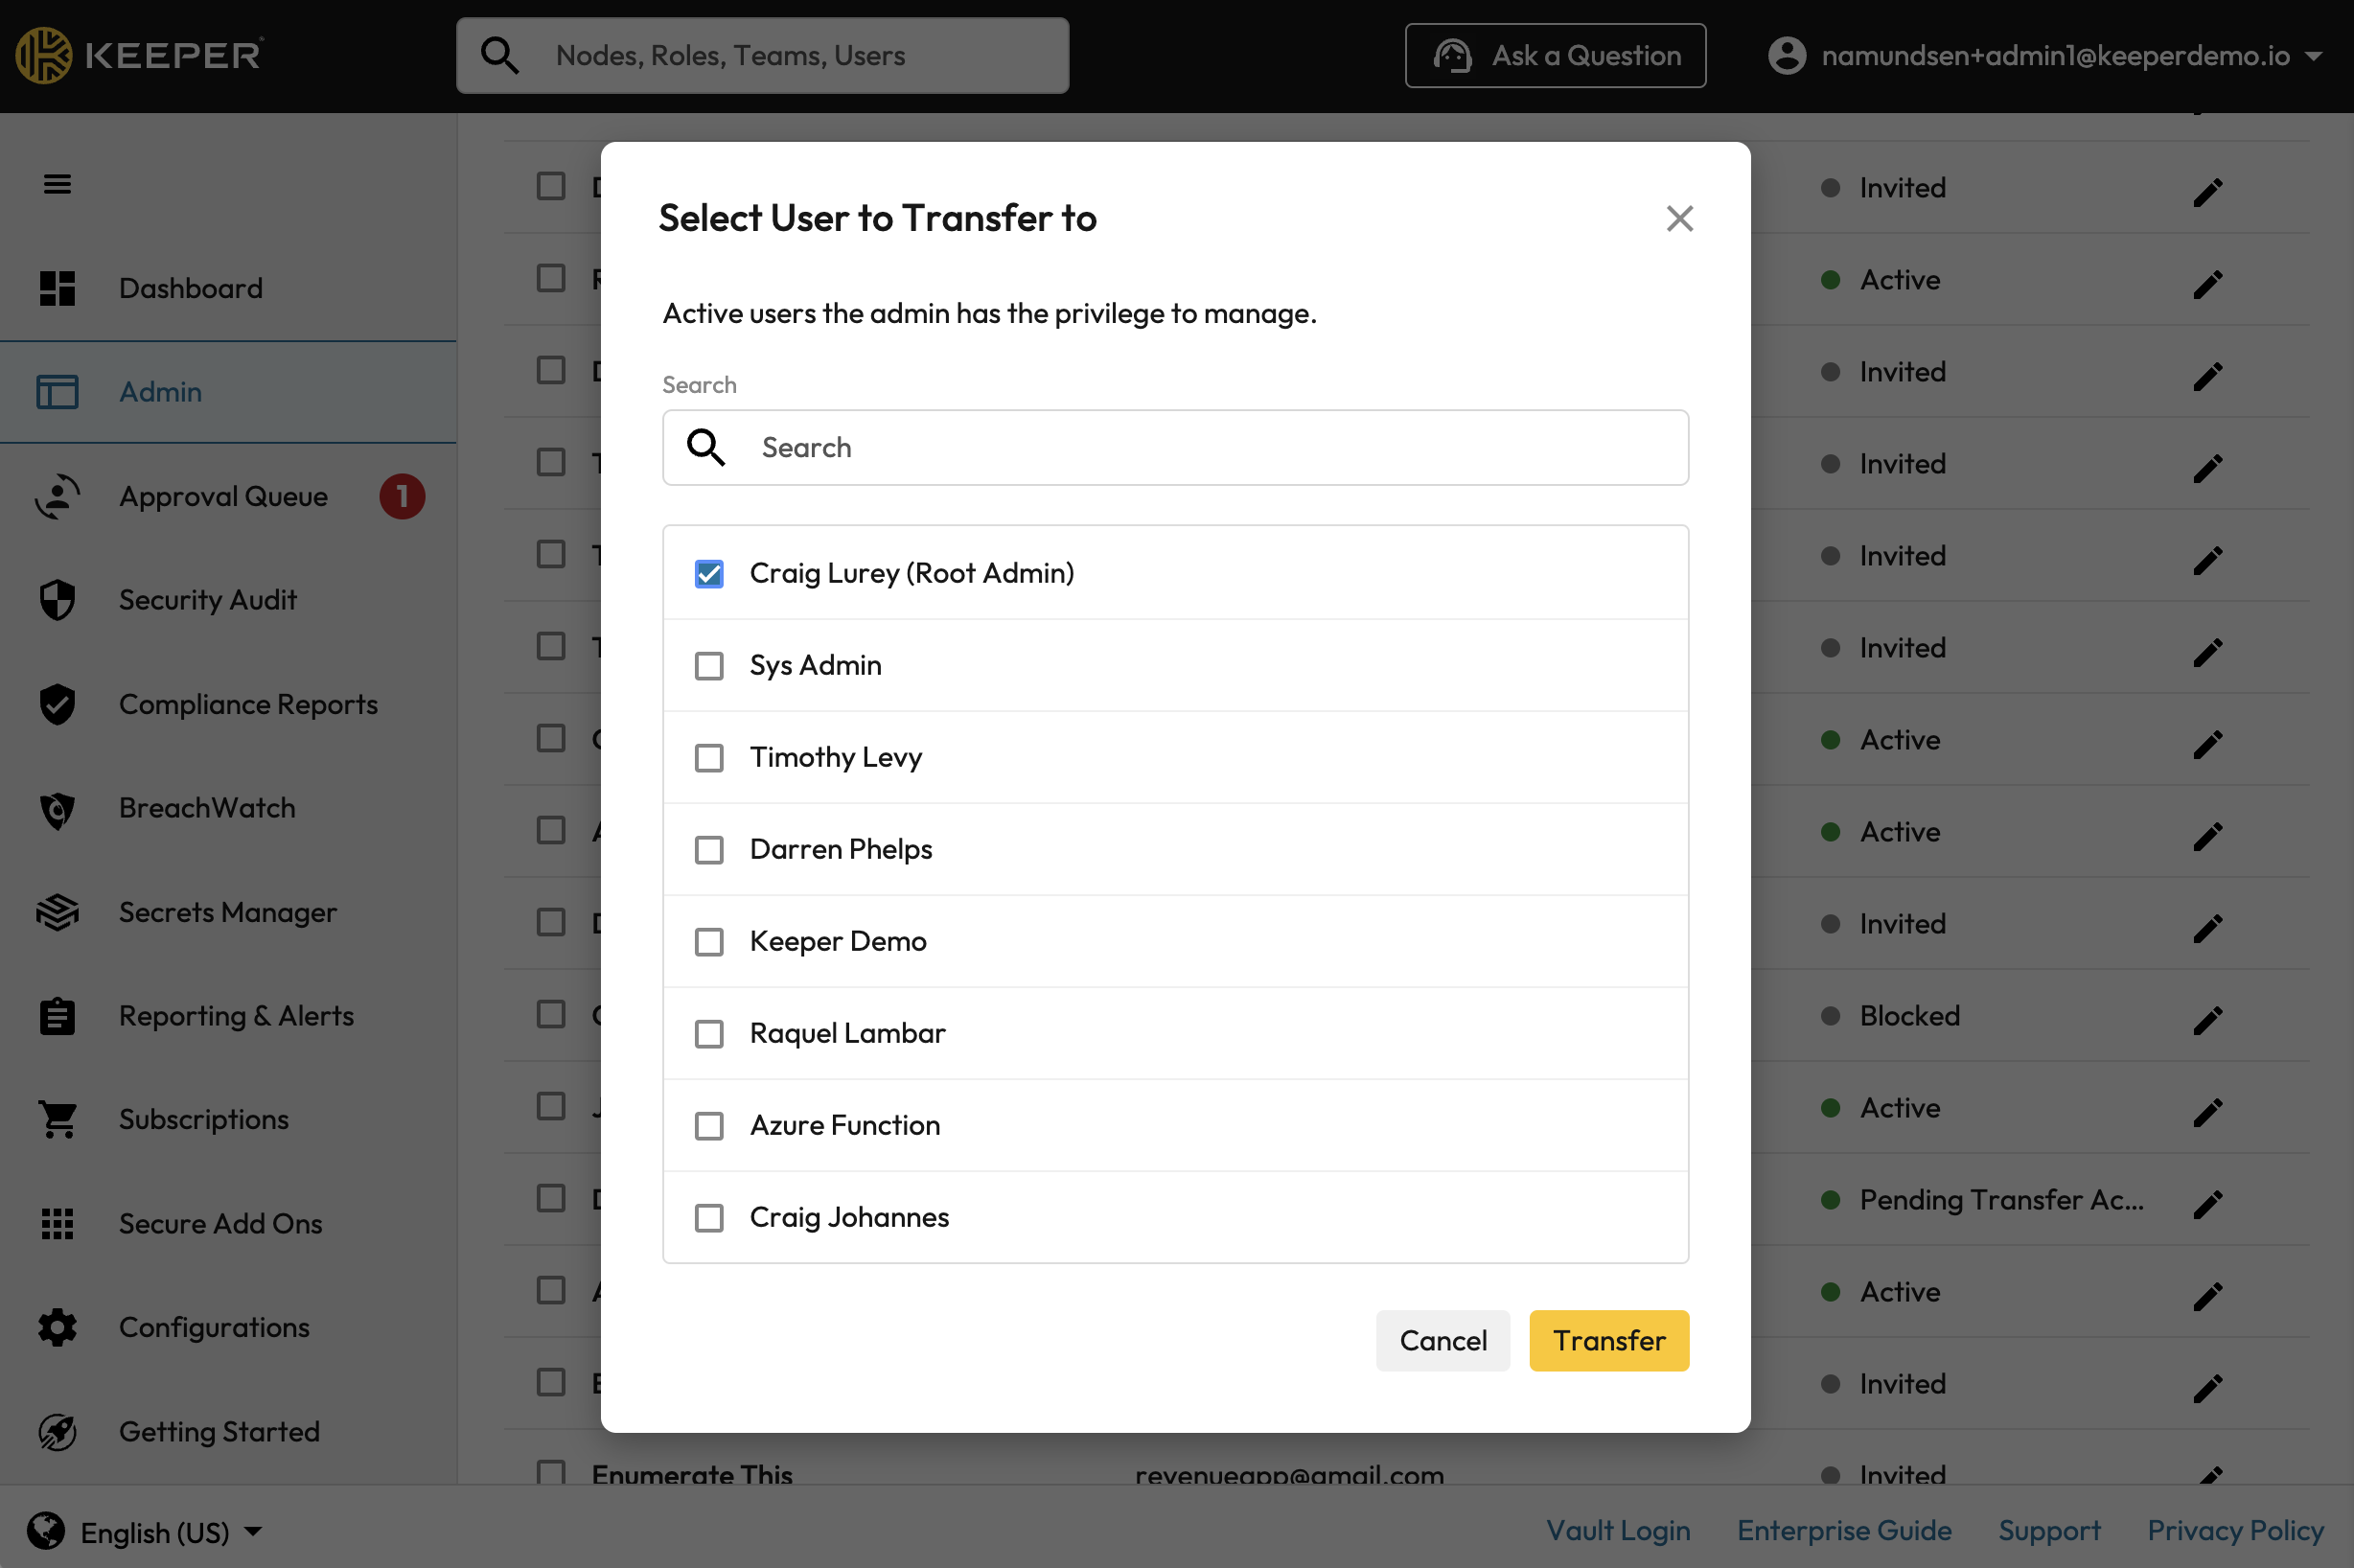
Task: Click the edit pencil for Blocked user
Action: pos(2207,1019)
